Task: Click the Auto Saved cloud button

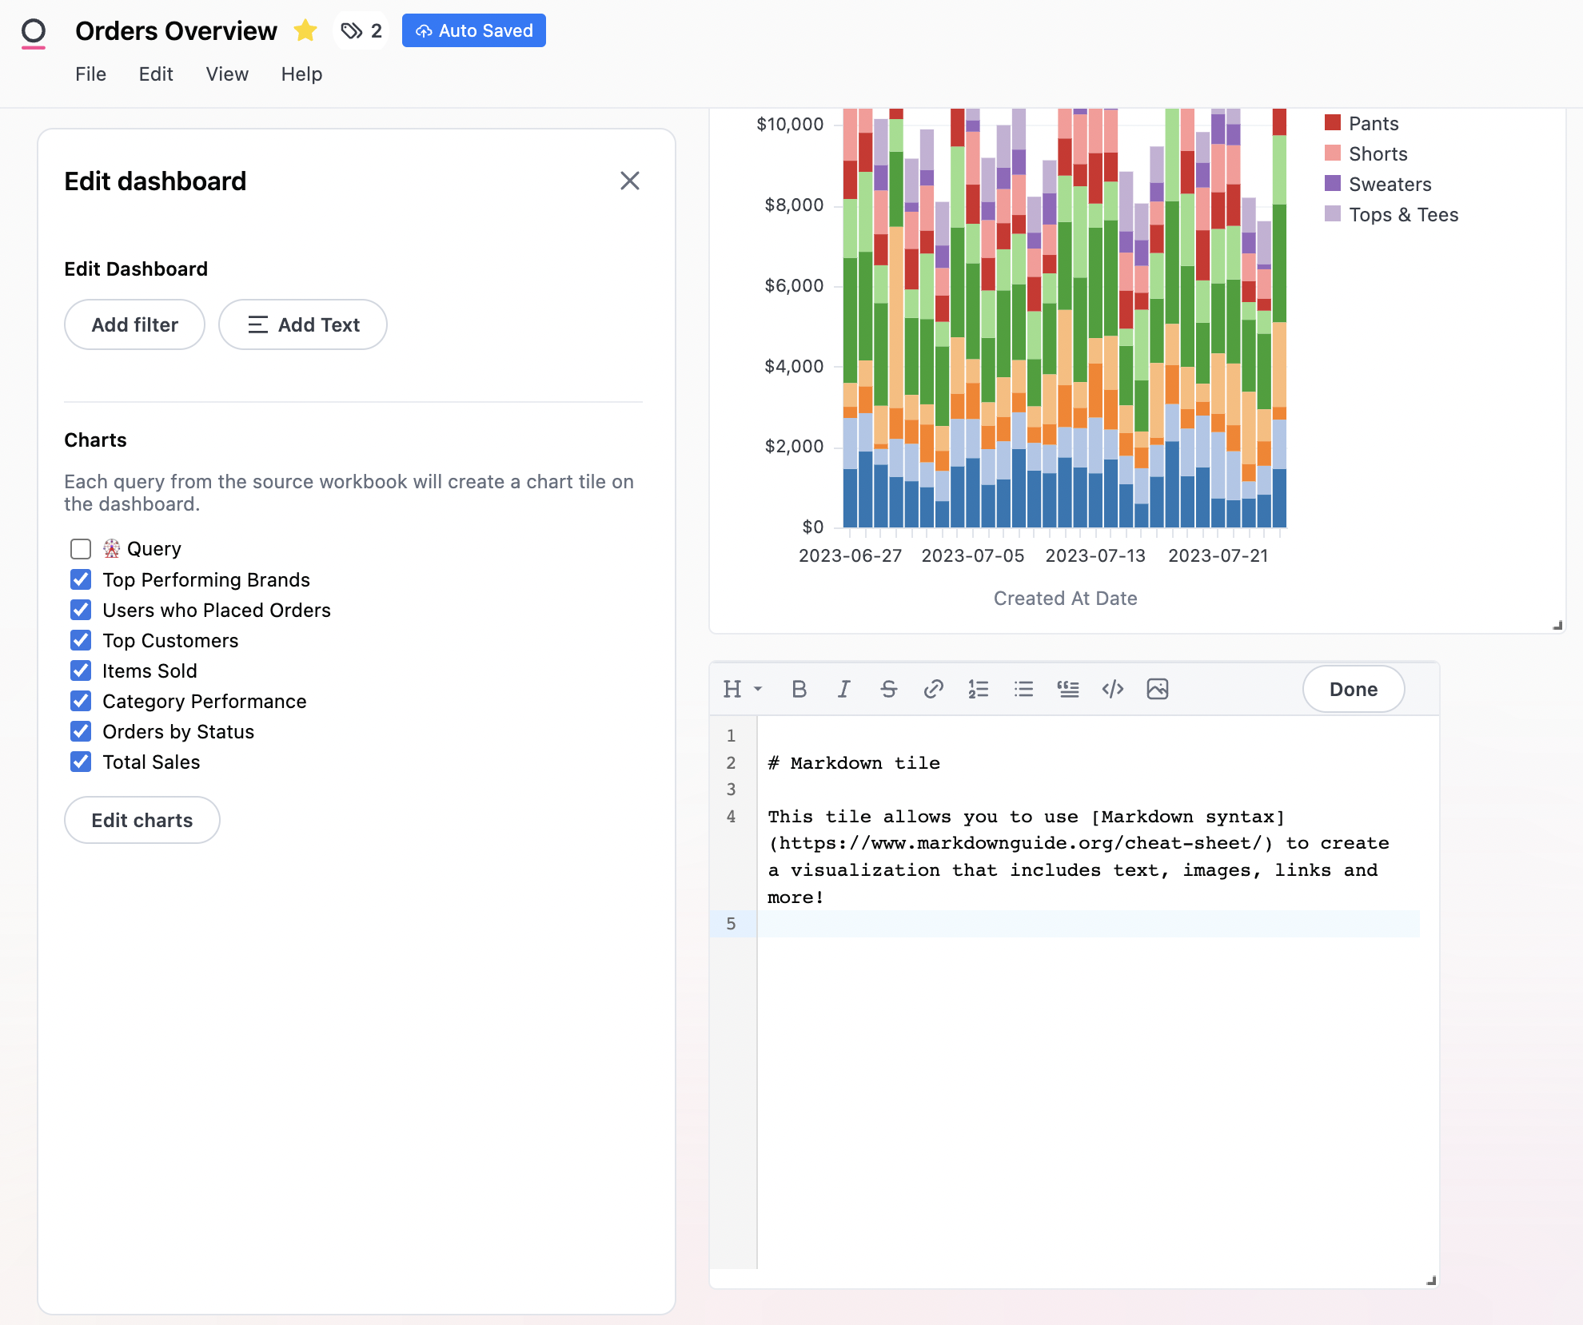Action: 474,30
